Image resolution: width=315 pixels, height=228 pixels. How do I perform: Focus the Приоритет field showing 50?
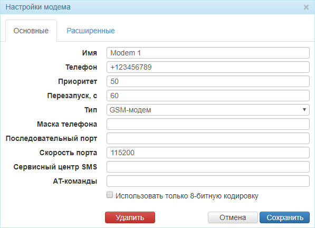pos(208,81)
